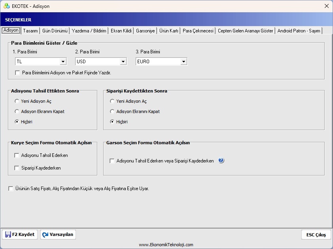
Task: Click the blue help icon beside Garson option
Action: point(221,160)
